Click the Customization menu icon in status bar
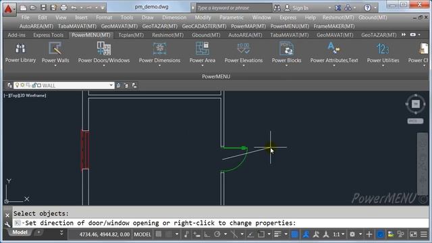432x243 pixels. pos(424,234)
